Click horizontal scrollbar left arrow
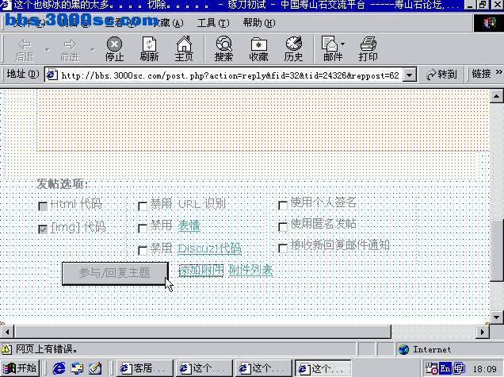This screenshot has height=377, width=504. click(x=7, y=332)
